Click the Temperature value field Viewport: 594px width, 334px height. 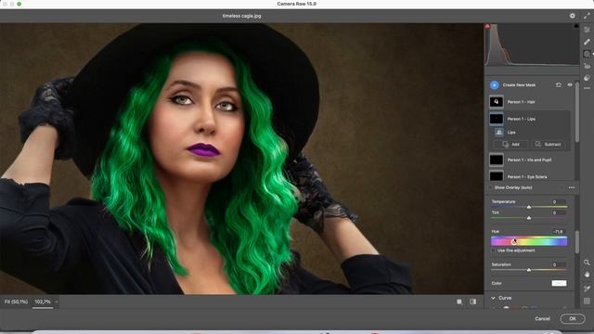(x=558, y=202)
